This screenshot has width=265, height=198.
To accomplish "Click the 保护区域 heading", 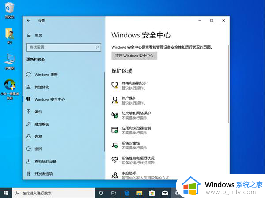I will 122,71.
